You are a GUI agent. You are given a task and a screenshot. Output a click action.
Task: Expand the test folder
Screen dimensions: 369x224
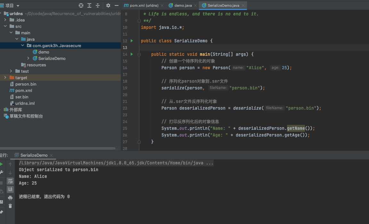tap(11, 71)
